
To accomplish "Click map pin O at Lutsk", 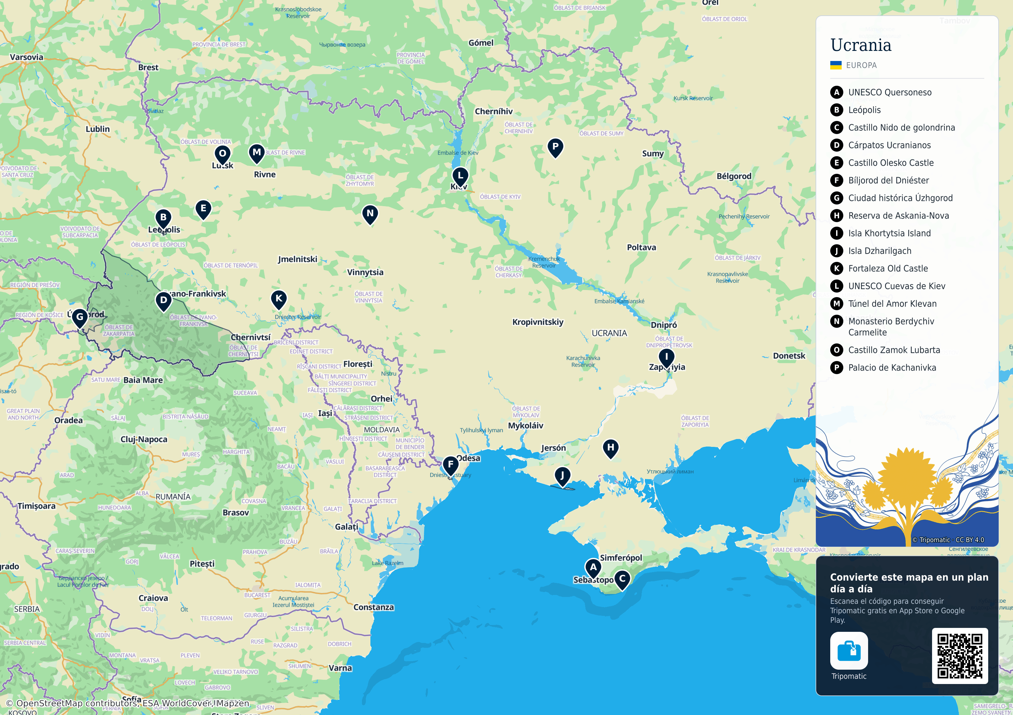I will pyautogui.click(x=222, y=155).
